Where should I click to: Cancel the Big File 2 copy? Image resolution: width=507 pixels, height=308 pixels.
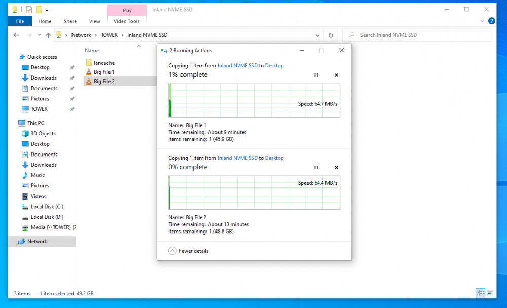click(x=336, y=167)
